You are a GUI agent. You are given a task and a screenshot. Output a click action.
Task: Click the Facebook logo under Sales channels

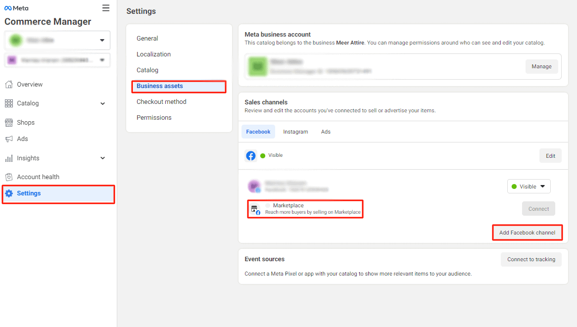(x=251, y=155)
